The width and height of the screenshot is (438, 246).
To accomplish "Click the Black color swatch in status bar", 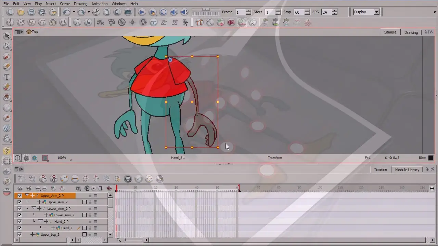I will pyautogui.click(x=431, y=158).
